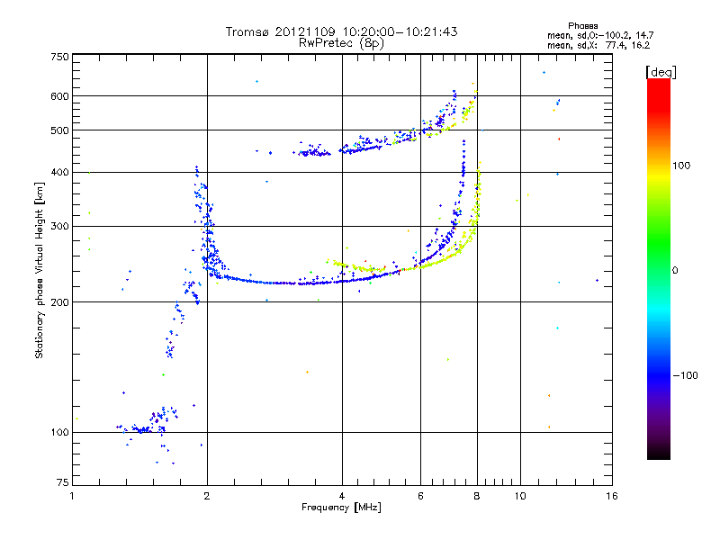Click the x-axis tick label "2"
Image resolution: width=720 pixels, height=540 pixels.
point(207,496)
